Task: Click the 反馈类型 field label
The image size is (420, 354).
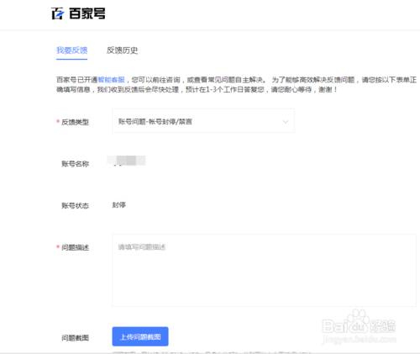Action: pyautogui.click(x=75, y=122)
